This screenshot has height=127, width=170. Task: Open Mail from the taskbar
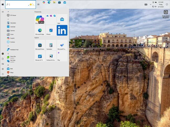[x=65, y=2]
